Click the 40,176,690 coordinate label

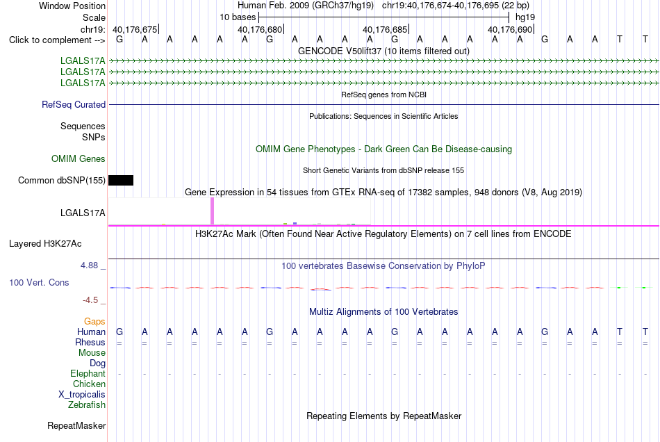510,29
